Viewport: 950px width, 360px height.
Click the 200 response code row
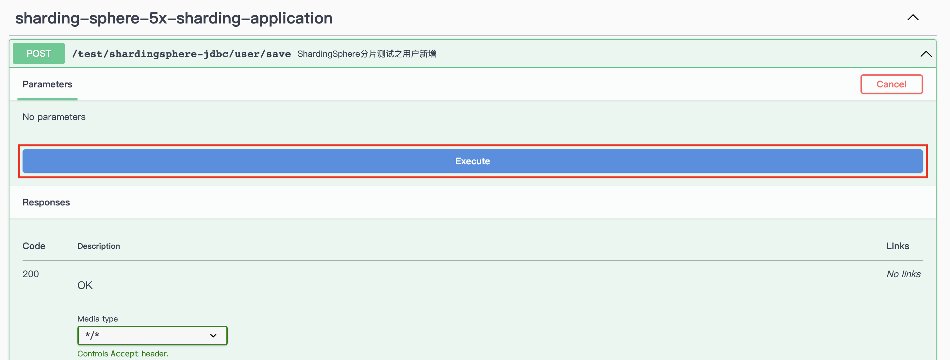click(x=31, y=274)
